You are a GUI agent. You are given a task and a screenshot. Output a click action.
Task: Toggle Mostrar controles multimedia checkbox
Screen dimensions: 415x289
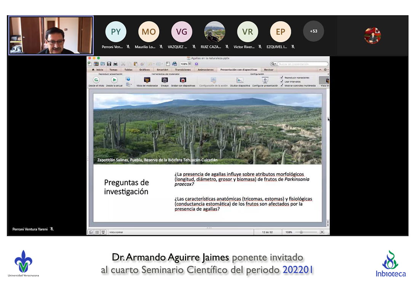click(x=282, y=86)
